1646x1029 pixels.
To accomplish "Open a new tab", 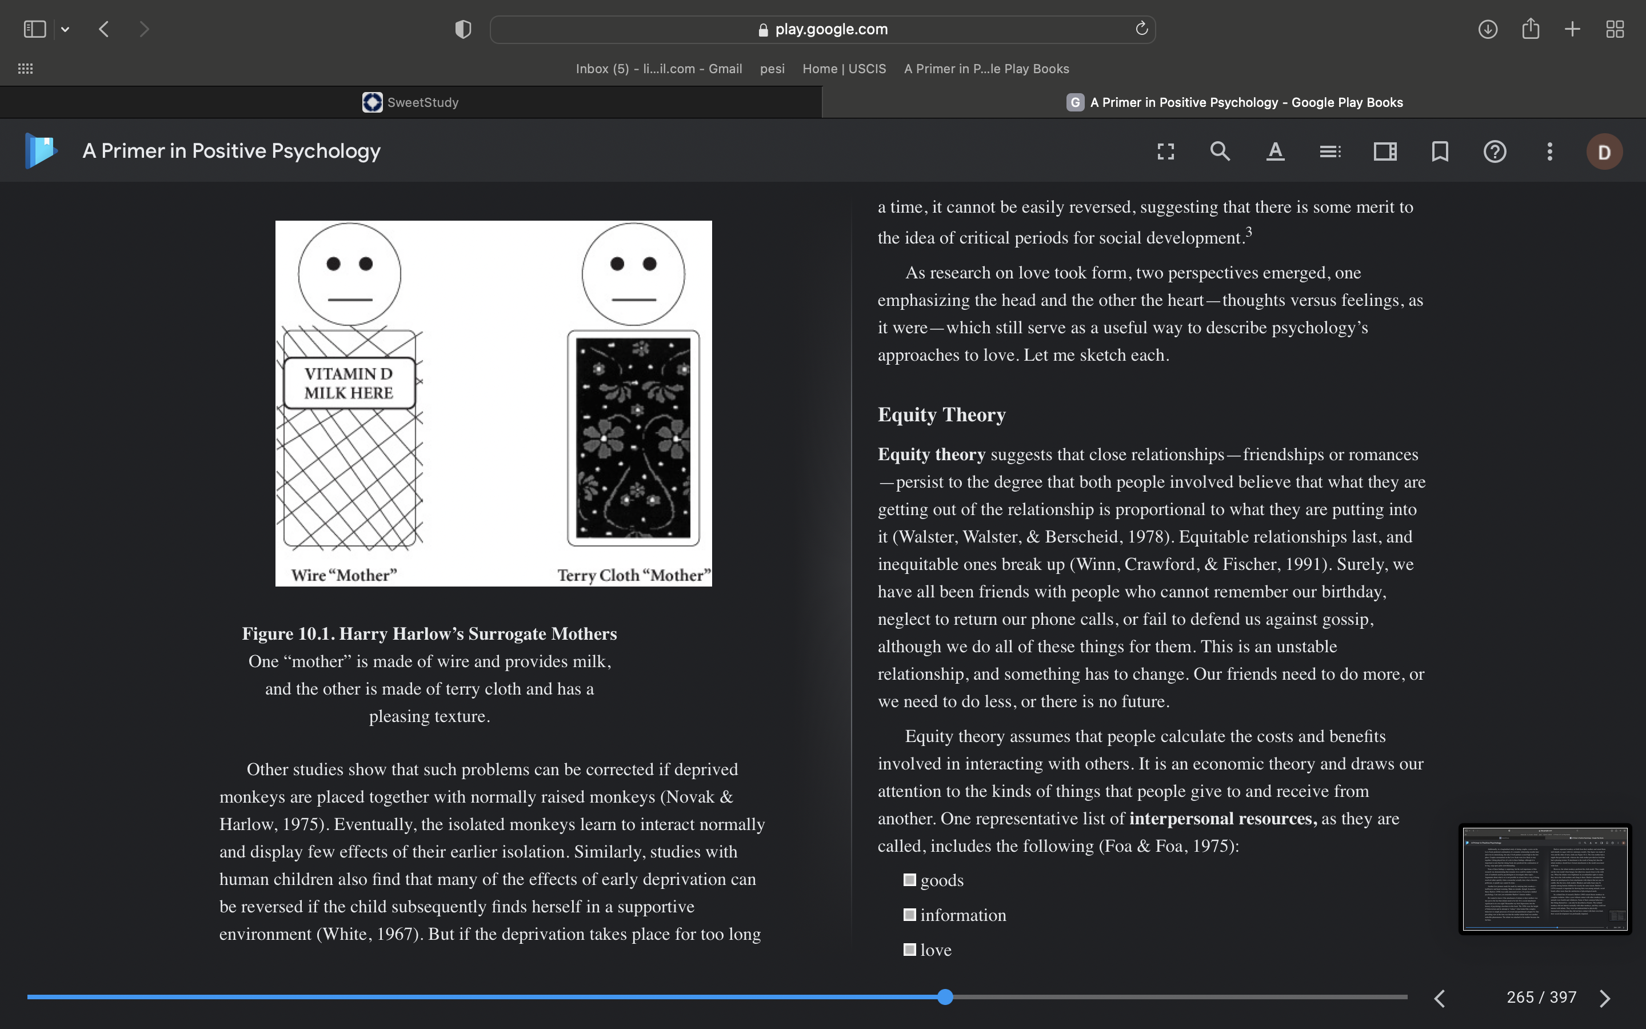I will [x=1572, y=29].
